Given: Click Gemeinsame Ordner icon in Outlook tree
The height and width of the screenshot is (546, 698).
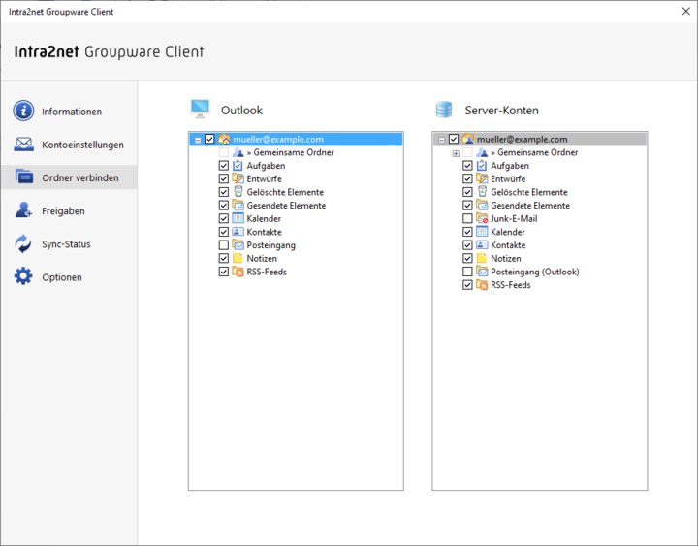Looking at the screenshot, I should pos(238,152).
